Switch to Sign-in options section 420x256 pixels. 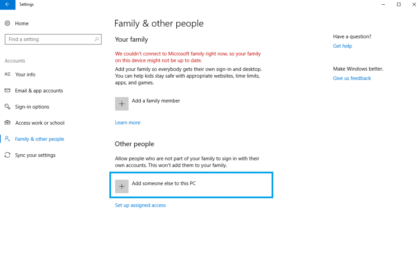32,107
